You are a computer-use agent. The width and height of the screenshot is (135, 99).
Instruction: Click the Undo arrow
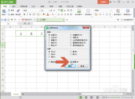click(x=12, y=20)
